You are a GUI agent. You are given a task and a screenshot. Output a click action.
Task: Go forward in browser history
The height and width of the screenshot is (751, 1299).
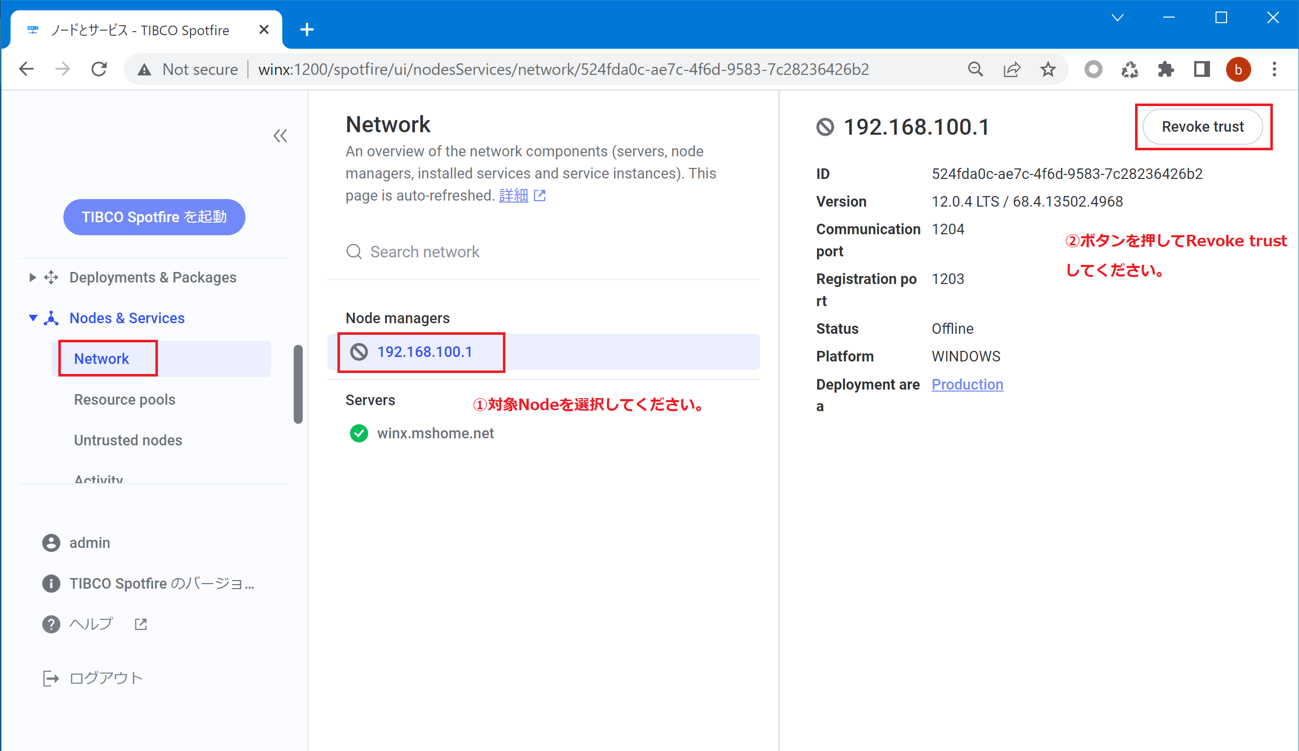coord(62,69)
